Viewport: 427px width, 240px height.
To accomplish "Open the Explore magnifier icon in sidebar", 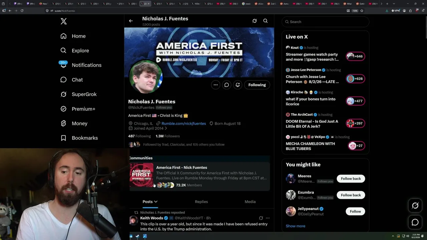I will coord(63,51).
